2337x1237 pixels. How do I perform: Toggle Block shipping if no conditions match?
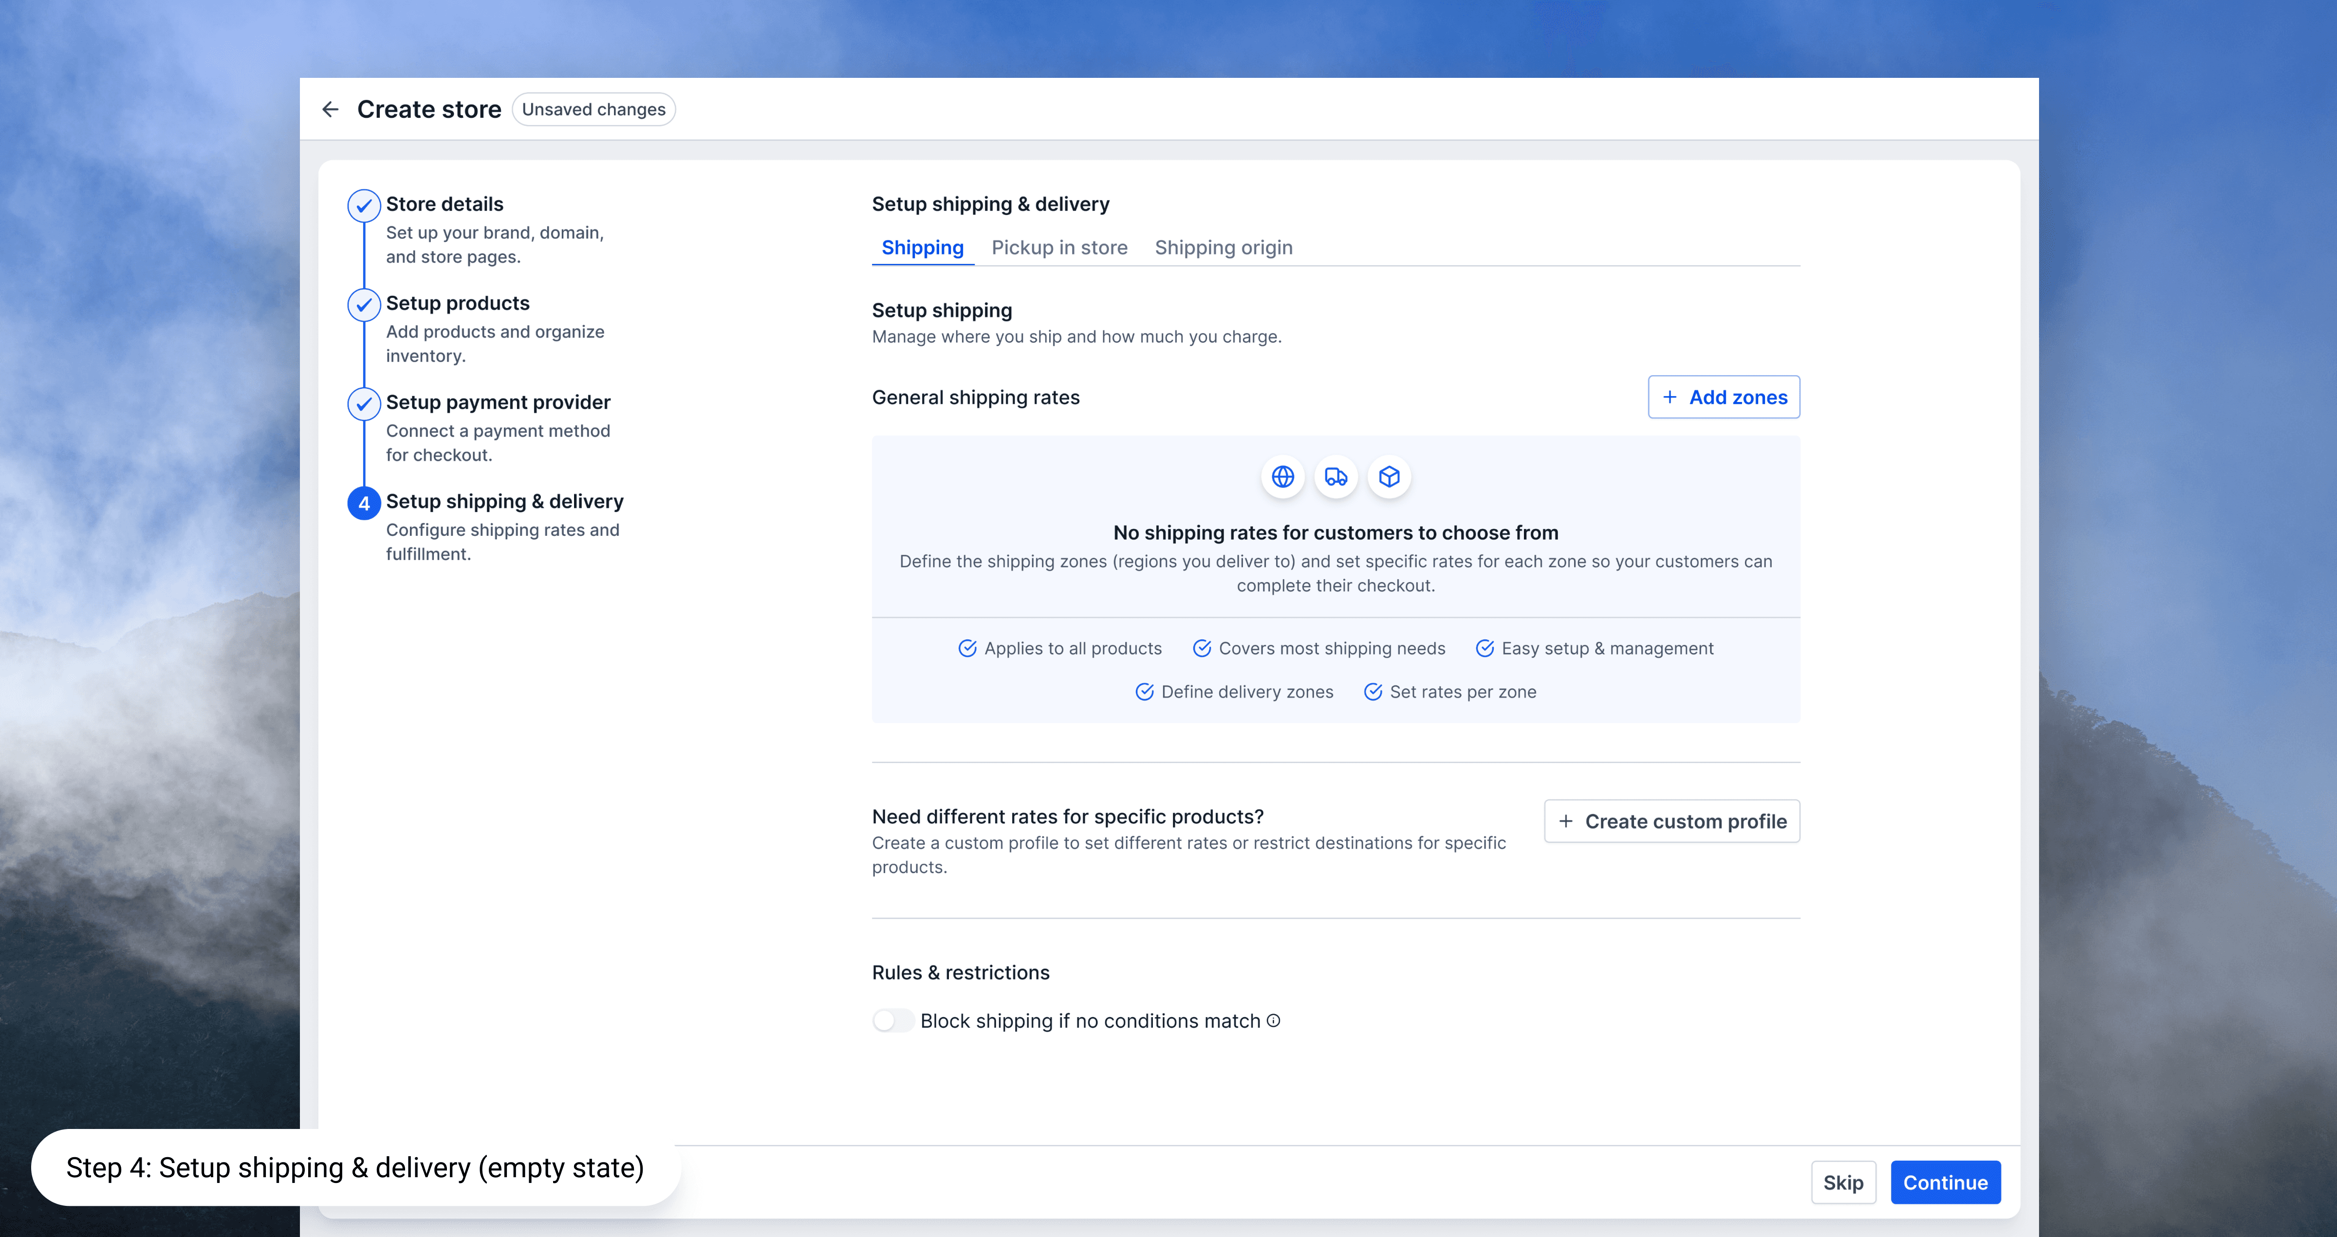(x=893, y=1021)
